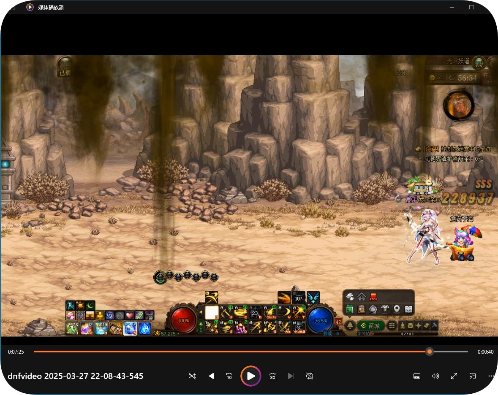The width and height of the screenshot is (498, 395).
Task: Expand the skill bar with the left arrow
Action: point(201,312)
